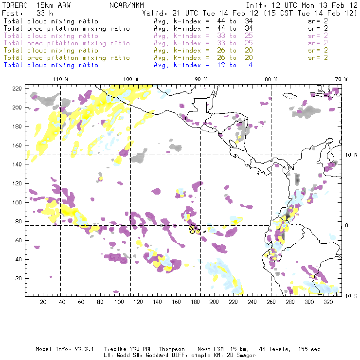Click the '0' equator latitude label

347,225
